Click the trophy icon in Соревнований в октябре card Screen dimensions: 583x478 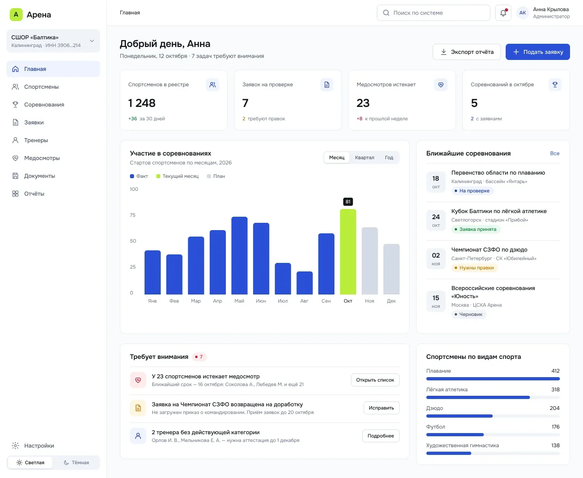click(x=555, y=85)
